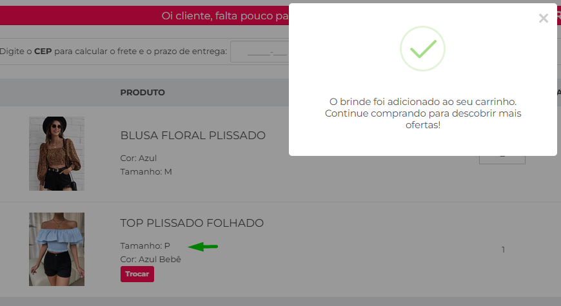Click the blouse quantity box beneath the popup
Screen dimensions: 561x306
tap(502, 160)
